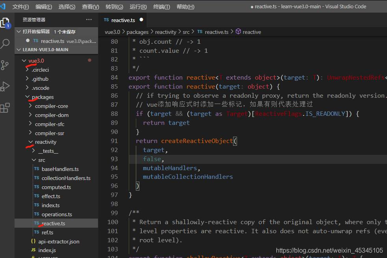
Task: Click reactivity in the breadcrumb
Action: (x=166, y=32)
